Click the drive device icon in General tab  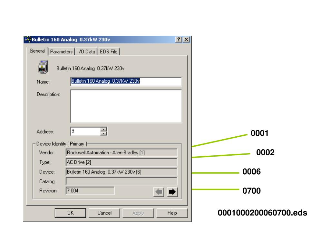pyautogui.click(x=43, y=67)
